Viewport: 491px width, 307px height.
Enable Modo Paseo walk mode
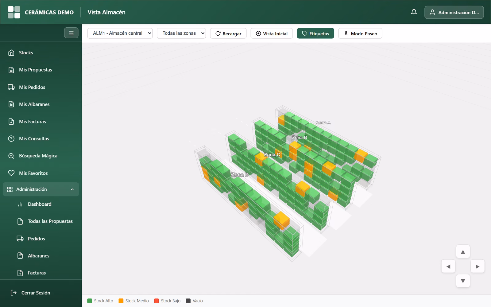click(x=360, y=33)
